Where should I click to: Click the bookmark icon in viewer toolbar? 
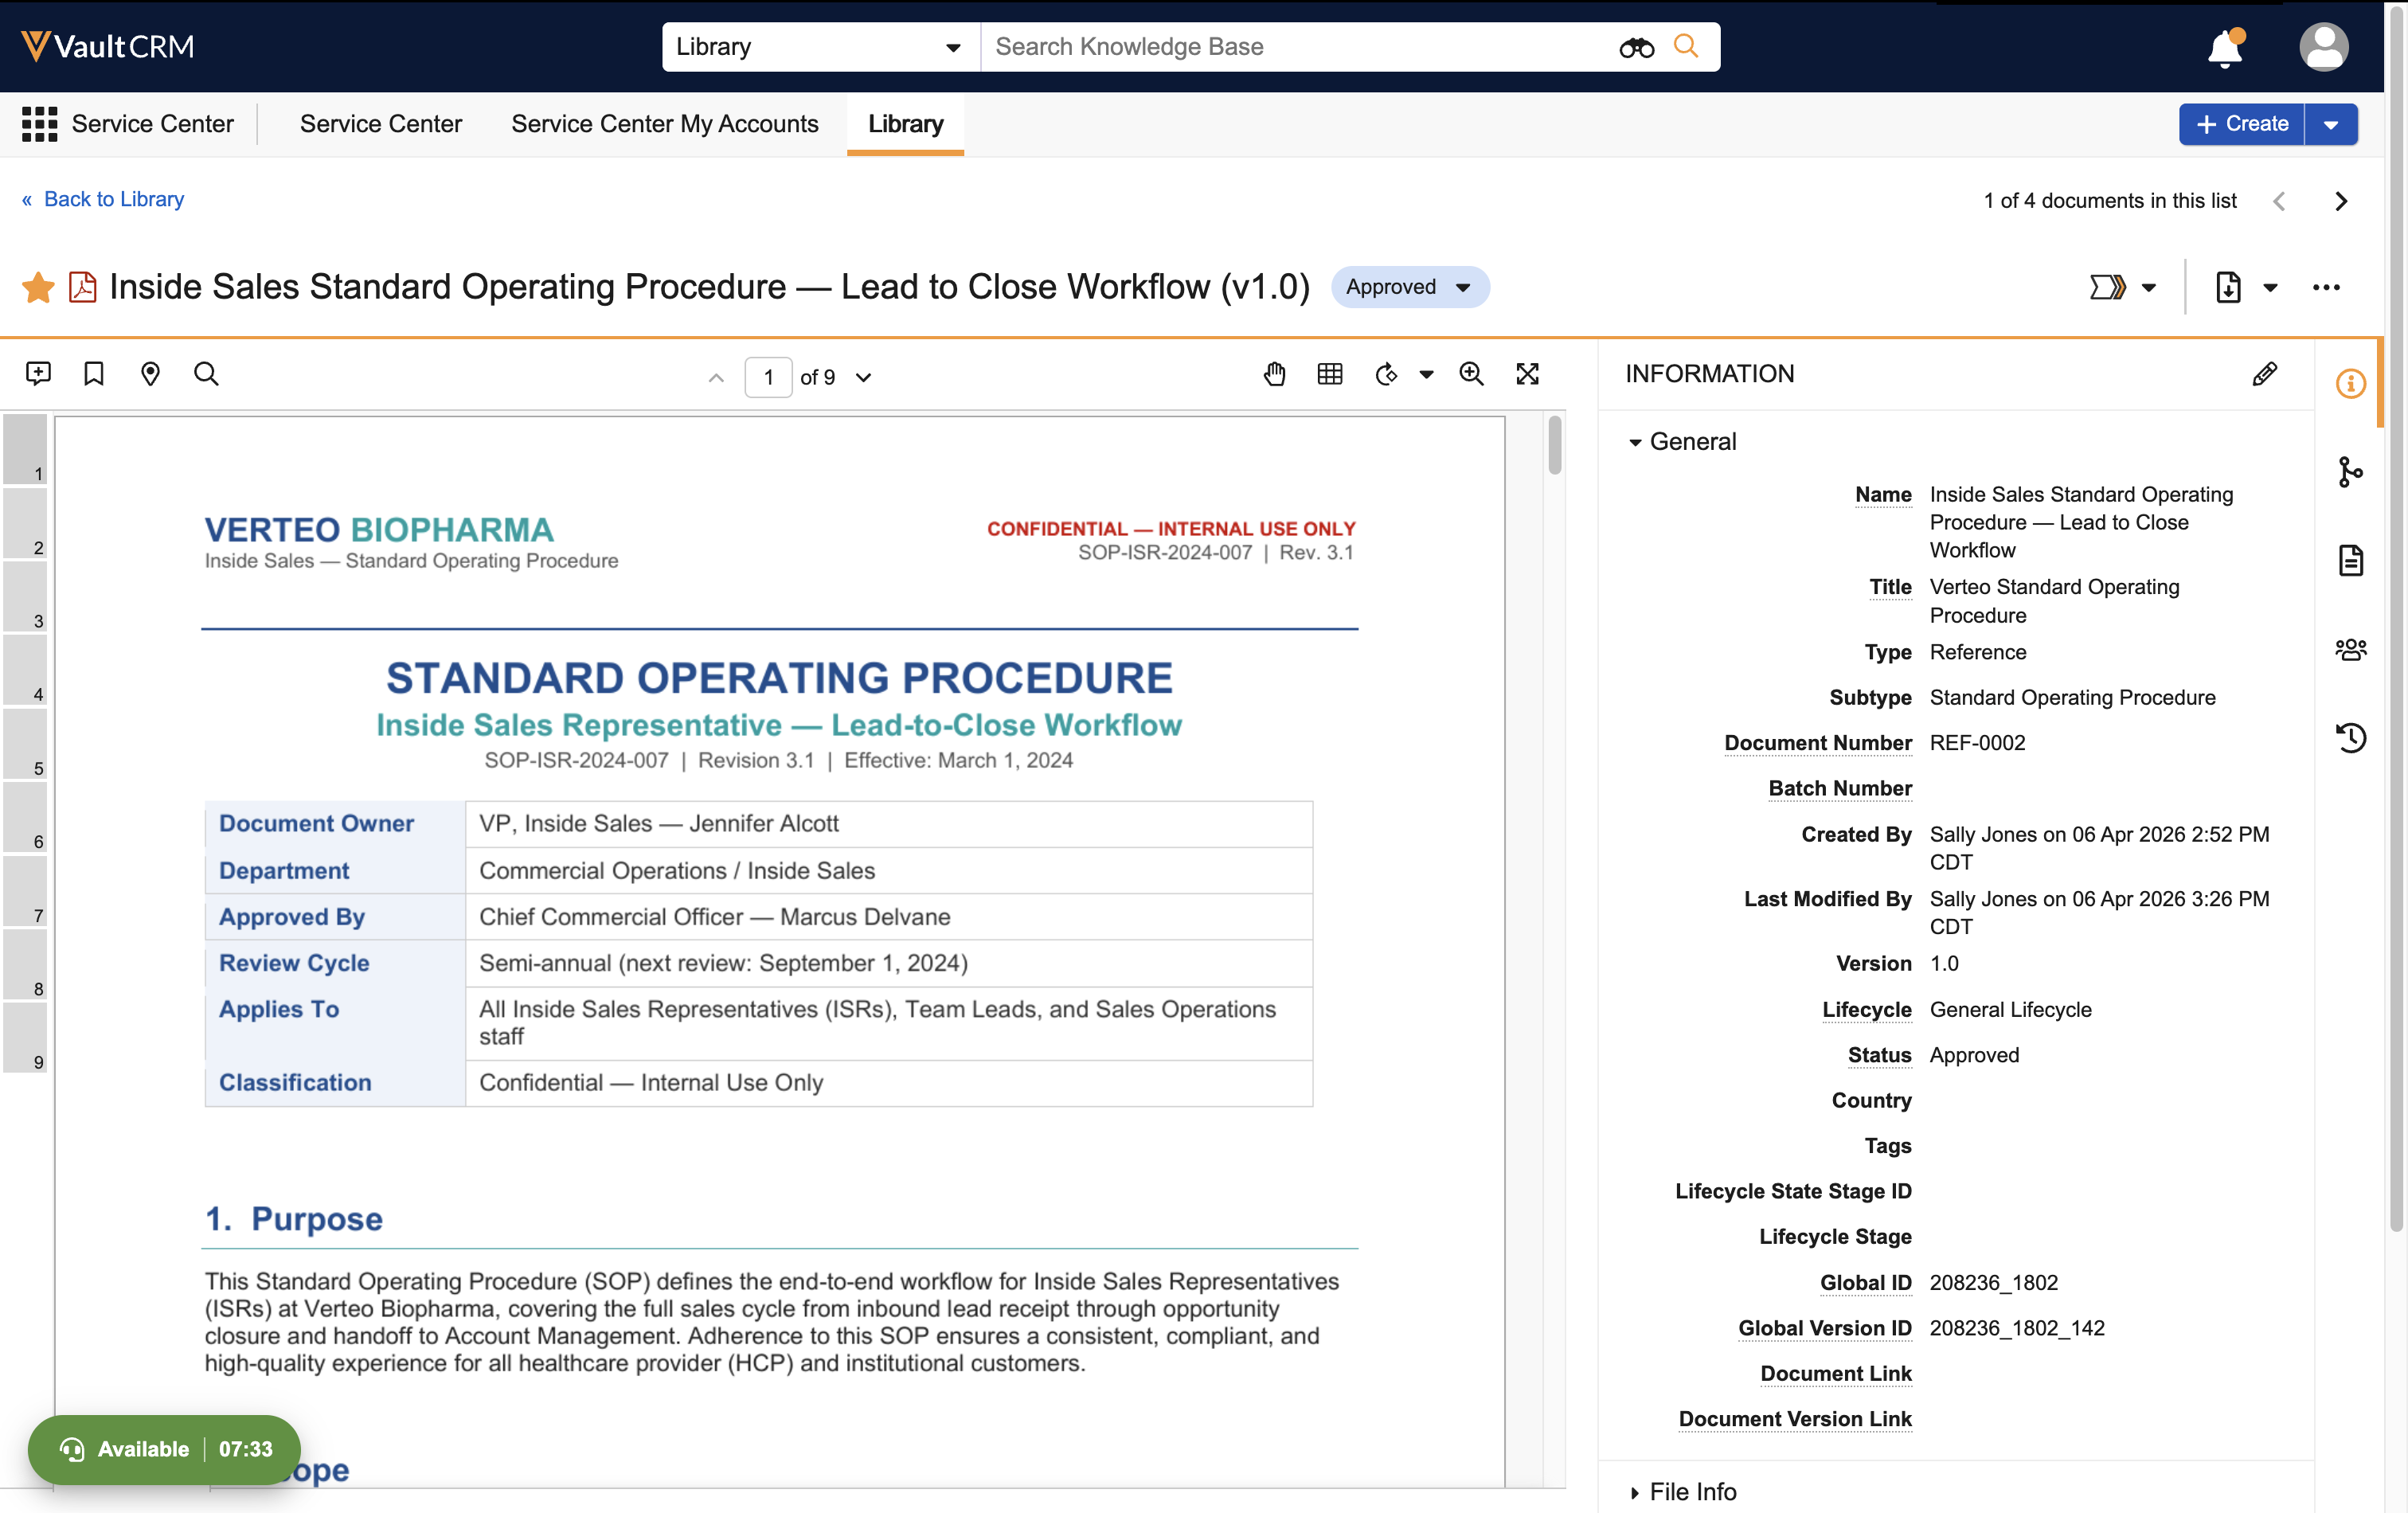pyautogui.click(x=94, y=374)
